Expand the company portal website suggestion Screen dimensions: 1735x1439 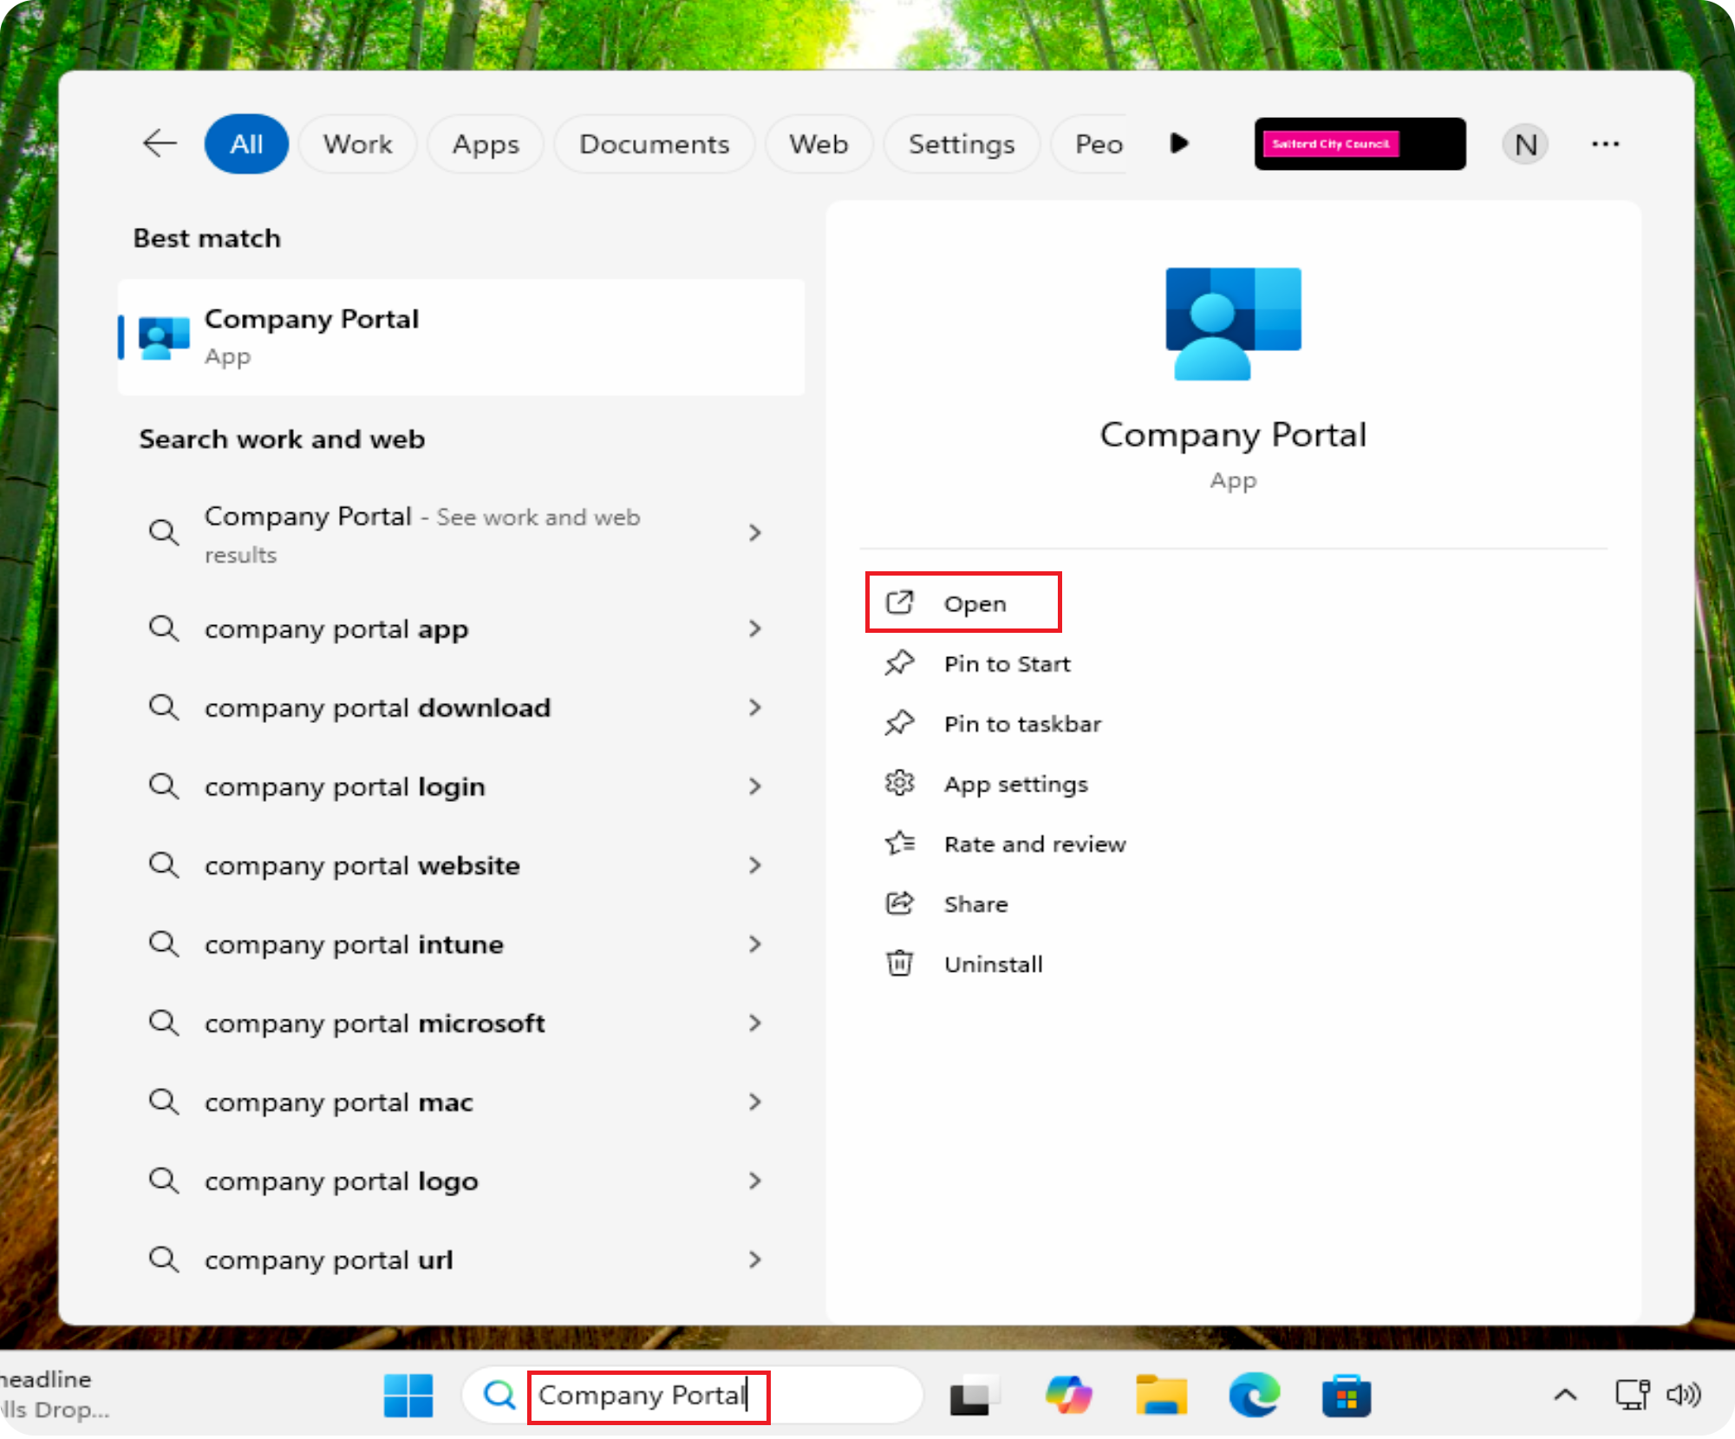click(x=754, y=865)
